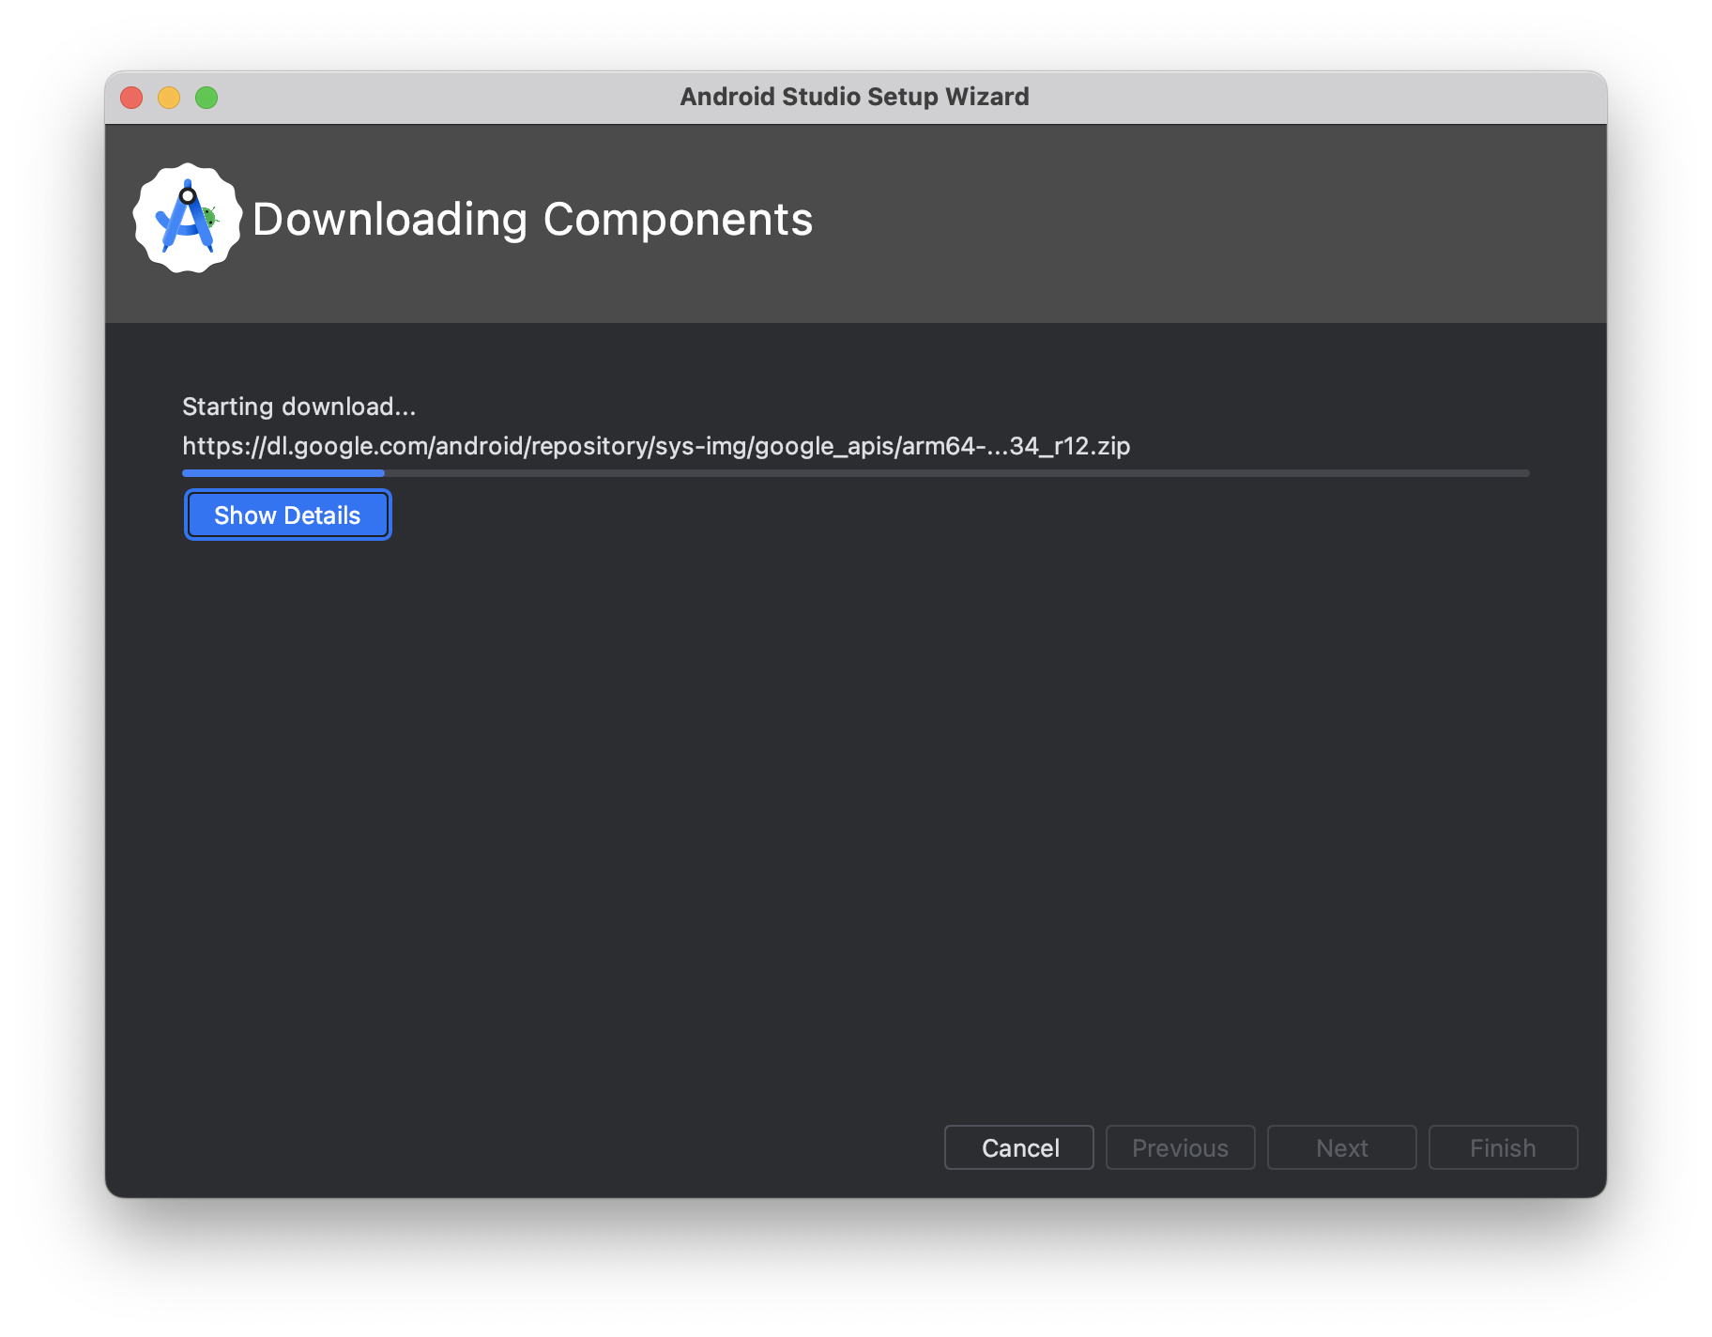
Task: Maximize the Setup Wizard window
Action: [x=206, y=98]
